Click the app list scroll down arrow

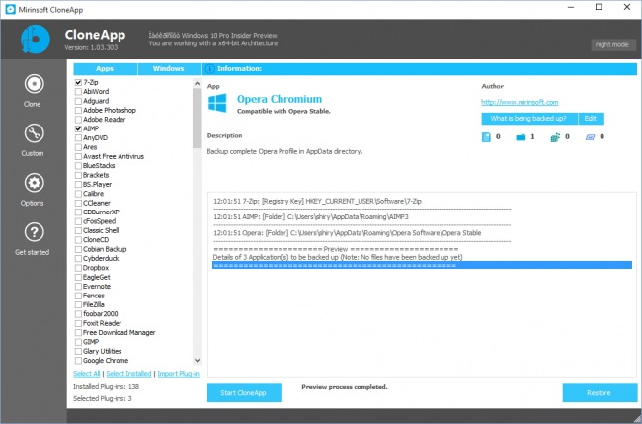click(x=198, y=361)
